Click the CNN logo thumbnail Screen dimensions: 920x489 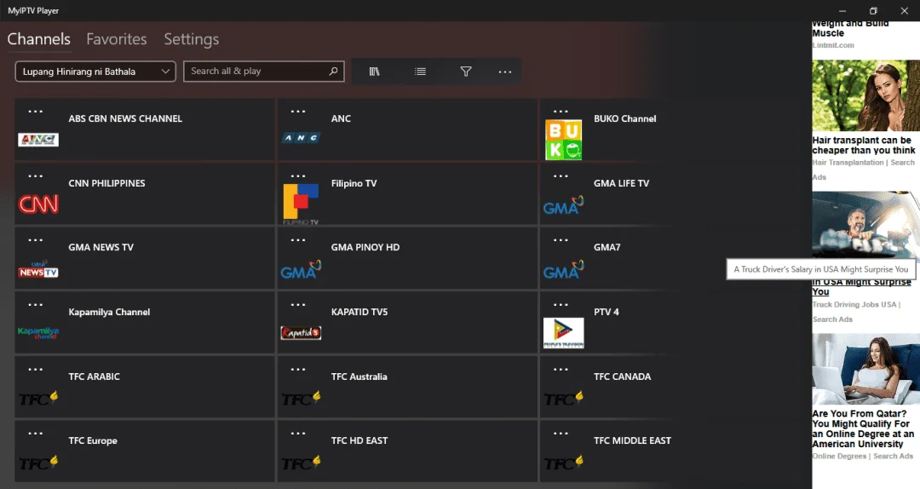click(x=38, y=204)
